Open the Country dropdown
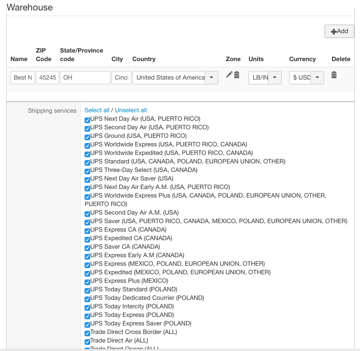This screenshot has height=351, width=360. pyautogui.click(x=175, y=78)
